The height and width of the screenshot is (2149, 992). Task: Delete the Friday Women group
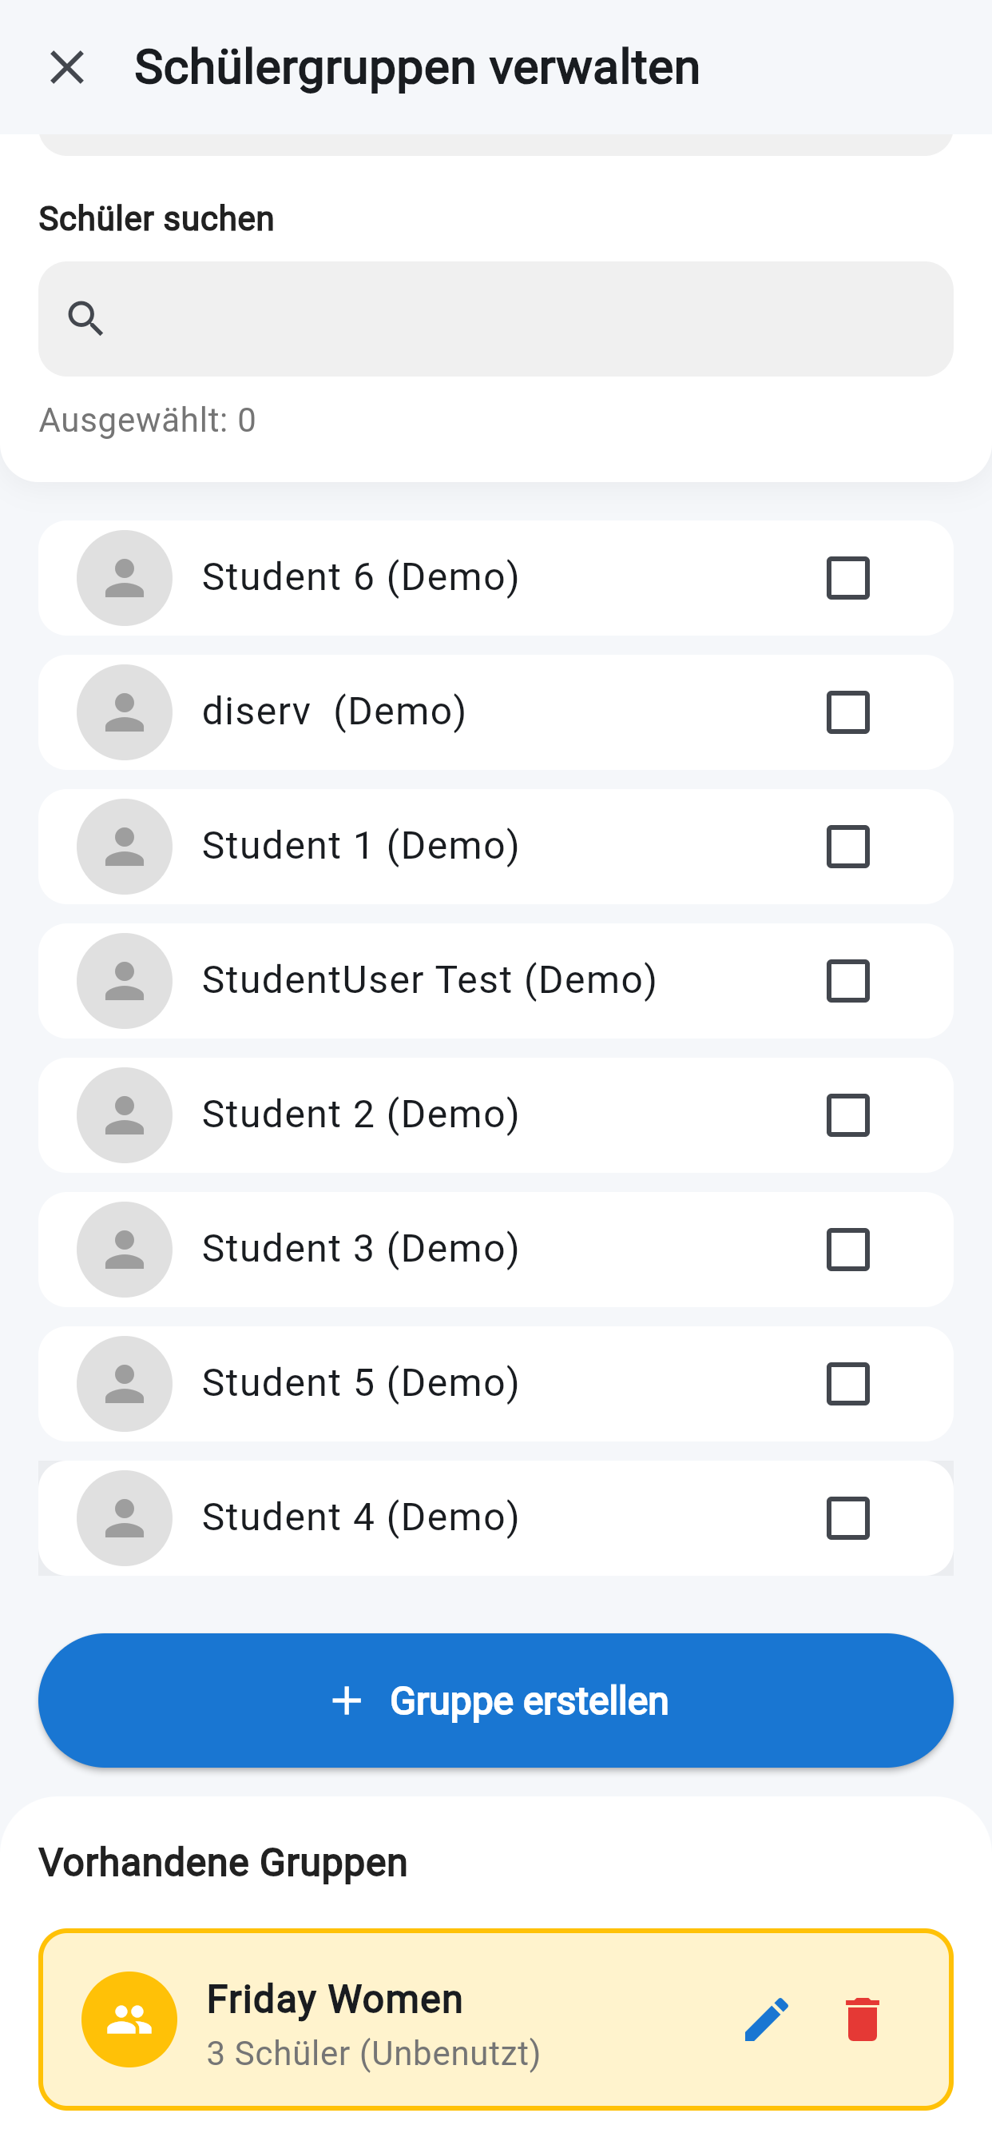click(x=862, y=2019)
